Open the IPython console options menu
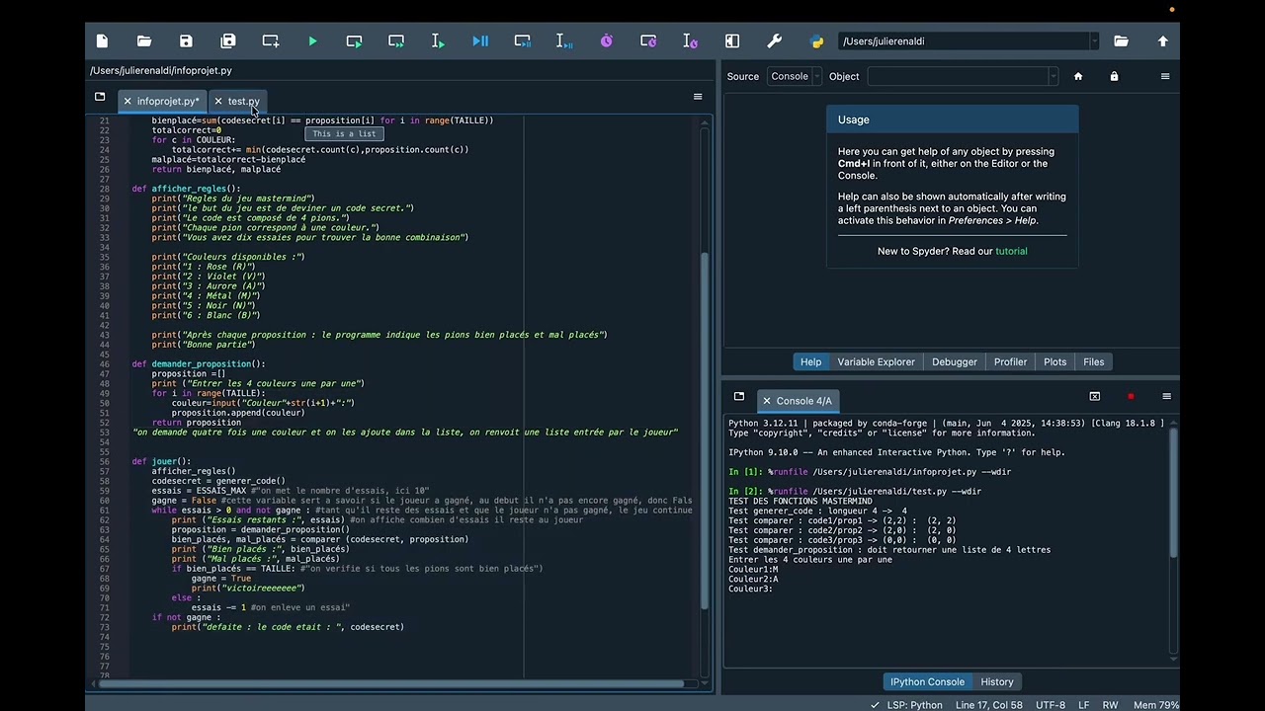 coord(1166,396)
